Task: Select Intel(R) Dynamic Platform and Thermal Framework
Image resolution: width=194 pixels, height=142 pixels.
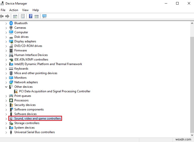Action: click(x=48, y=64)
